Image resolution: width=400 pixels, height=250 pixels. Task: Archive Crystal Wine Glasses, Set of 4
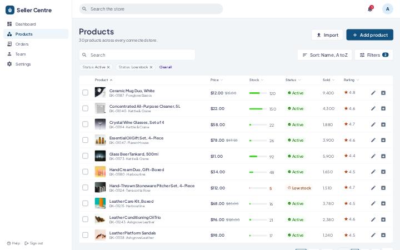pyautogui.click(x=383, y=124)
